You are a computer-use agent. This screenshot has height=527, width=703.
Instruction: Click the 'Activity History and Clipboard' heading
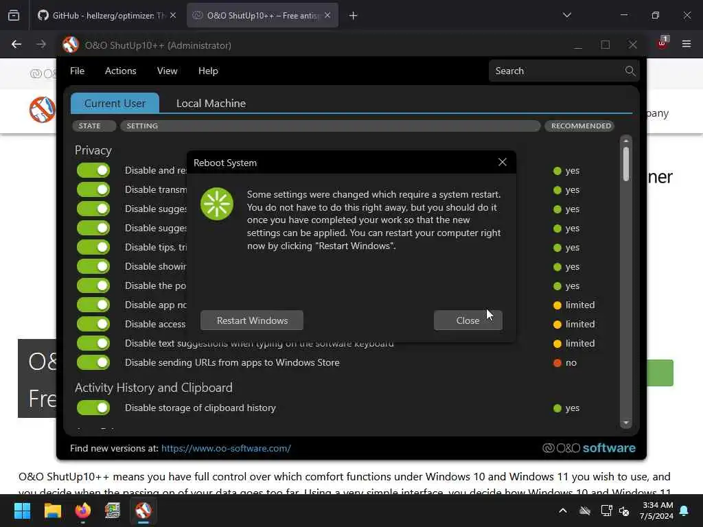click(x=153, y=387)
